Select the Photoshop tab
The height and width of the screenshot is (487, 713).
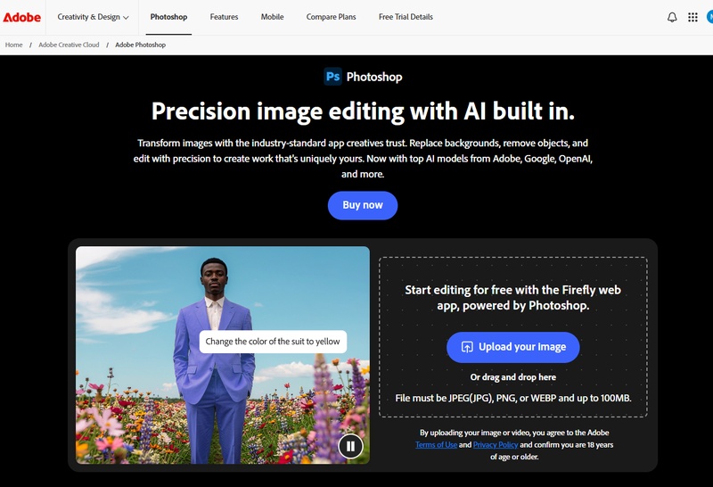coord(168,17)
